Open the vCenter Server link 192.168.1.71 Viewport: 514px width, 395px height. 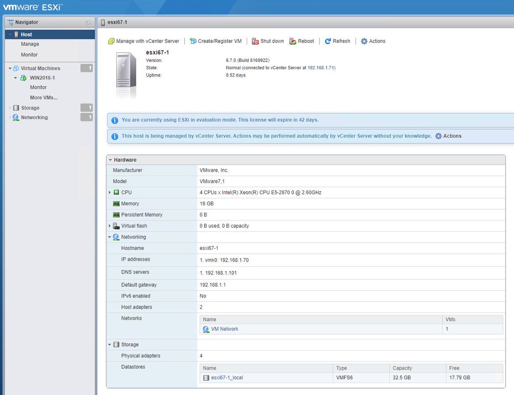[x=321, y=68]
